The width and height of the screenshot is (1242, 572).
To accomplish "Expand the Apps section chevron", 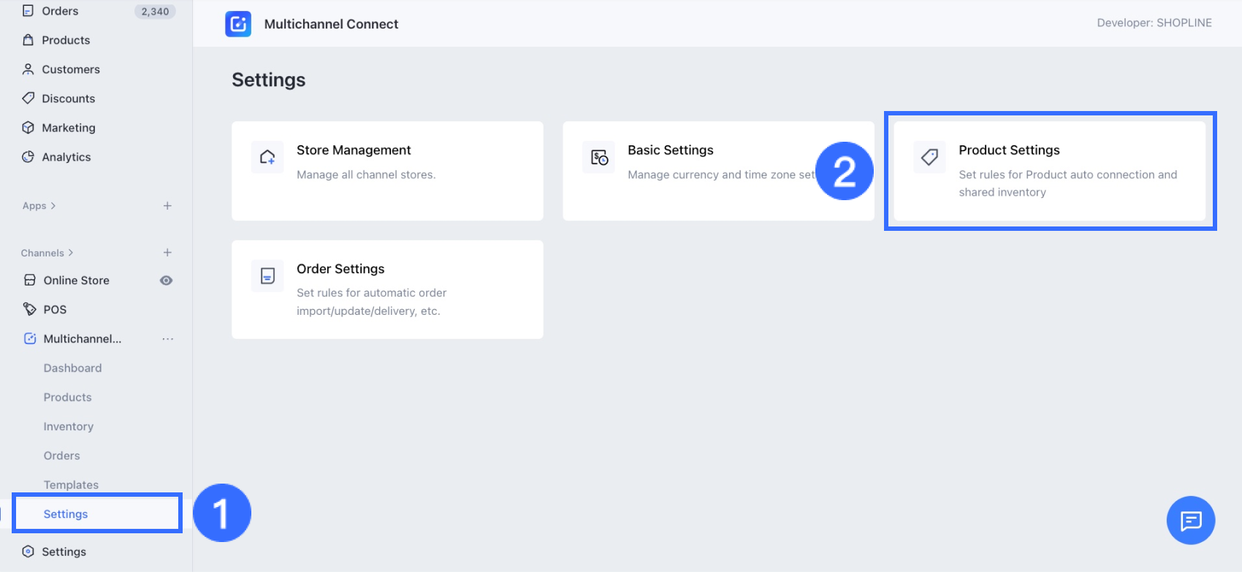I will pyautogui.click(x=53, y=206).
